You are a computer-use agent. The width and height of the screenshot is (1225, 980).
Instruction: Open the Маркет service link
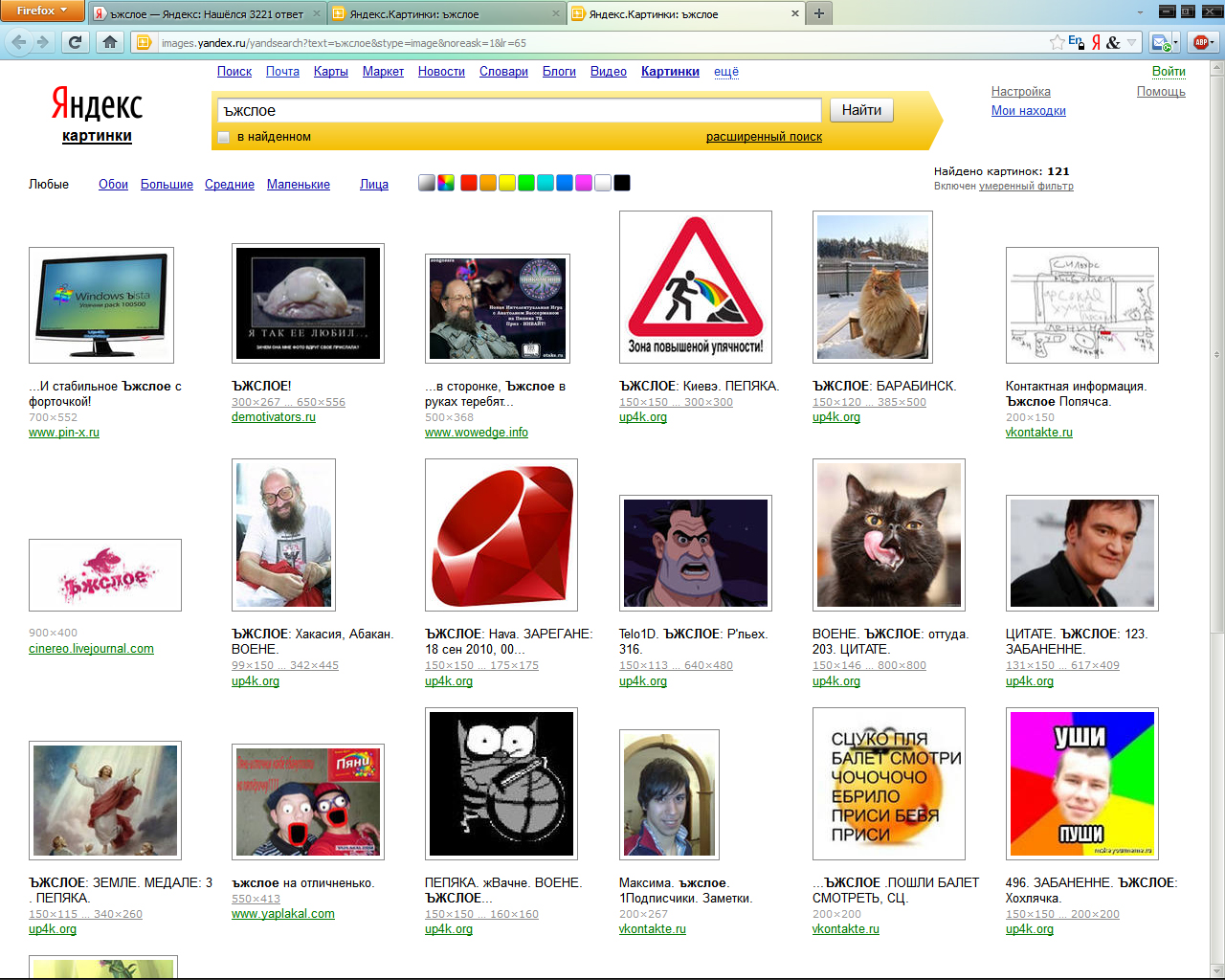click(383, 72)
